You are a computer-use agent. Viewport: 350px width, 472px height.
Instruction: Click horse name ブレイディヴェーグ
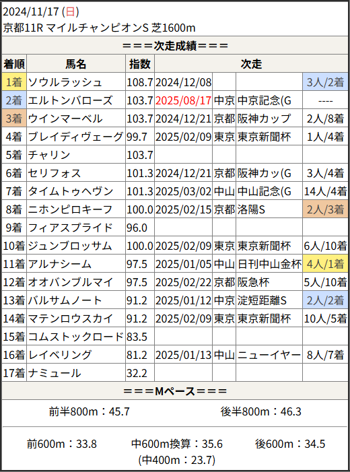point(75,137)
